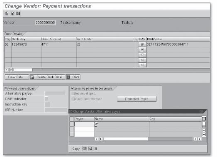Click the Permitted Payee button
Viewport: 217px width, 157px height.
coord(137,99)
